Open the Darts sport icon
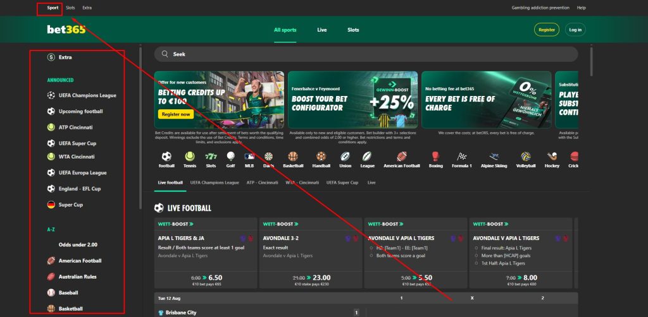The width and height of the screenshot is (648, 317). (268, 157)
